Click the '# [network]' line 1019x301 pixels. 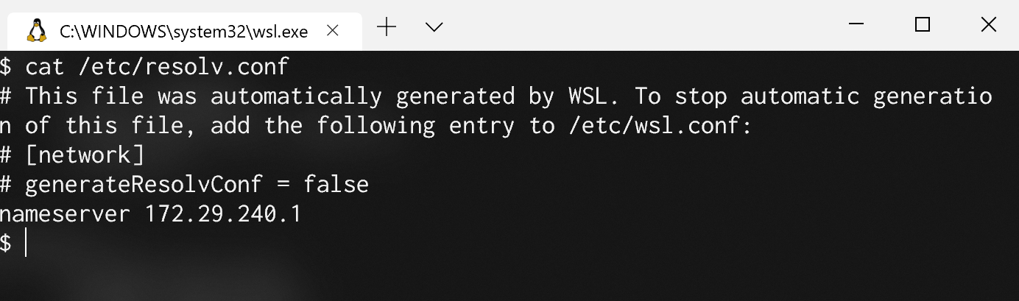[72, 155]
